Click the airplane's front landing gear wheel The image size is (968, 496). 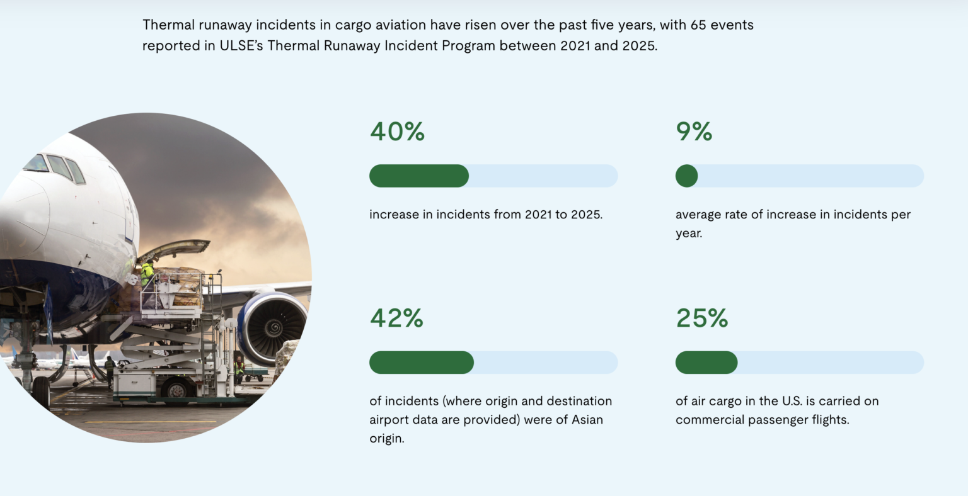tap(40, 392)
